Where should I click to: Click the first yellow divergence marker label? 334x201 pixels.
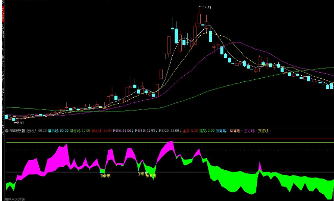pyautogui.click(x=105, y=176)
